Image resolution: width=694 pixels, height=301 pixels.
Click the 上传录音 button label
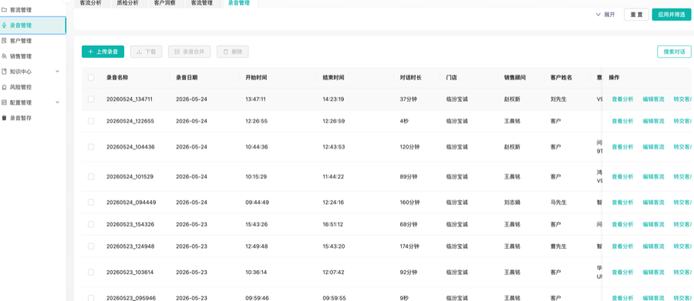pyautogui.click(x=107, y=52)
